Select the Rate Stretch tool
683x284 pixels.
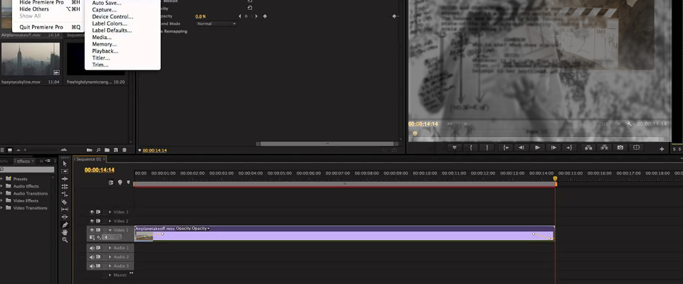coord(65,194)
